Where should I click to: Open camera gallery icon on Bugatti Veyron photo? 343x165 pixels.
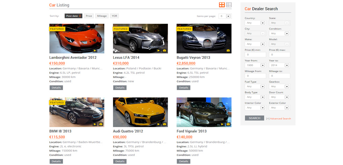click(x=228, y=50)
